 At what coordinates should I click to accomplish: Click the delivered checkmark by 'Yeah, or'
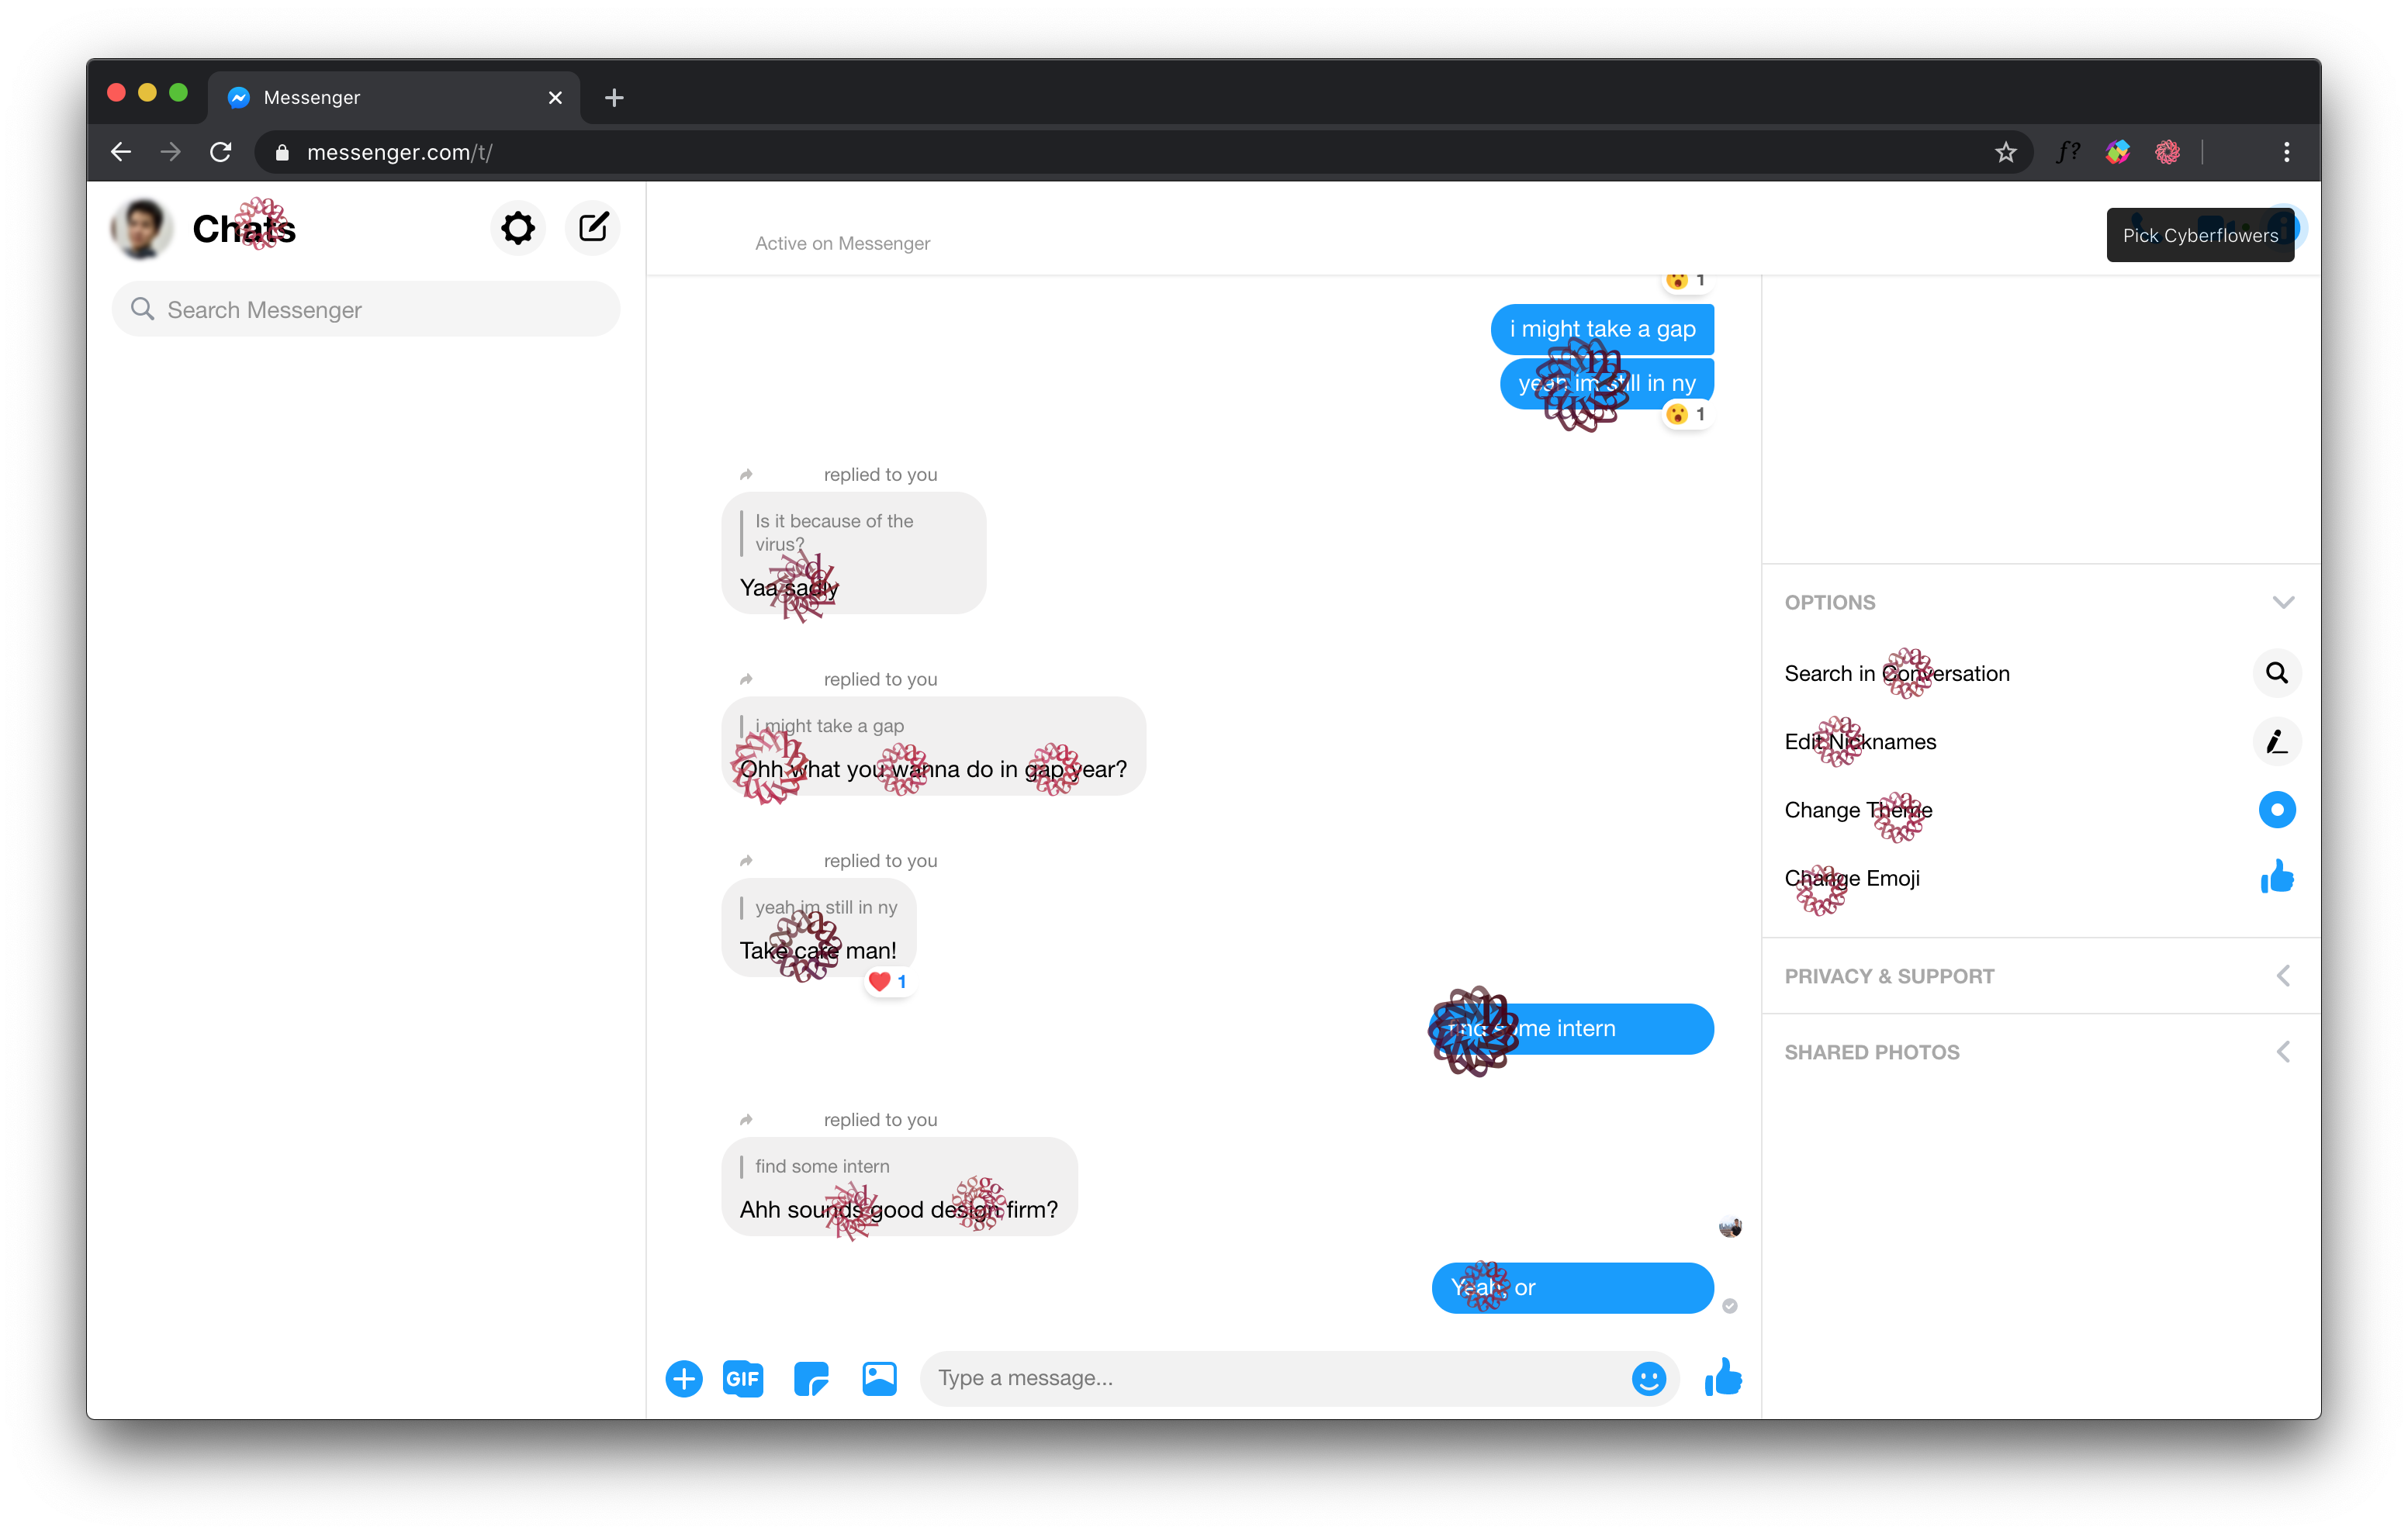point(1730,1305)
